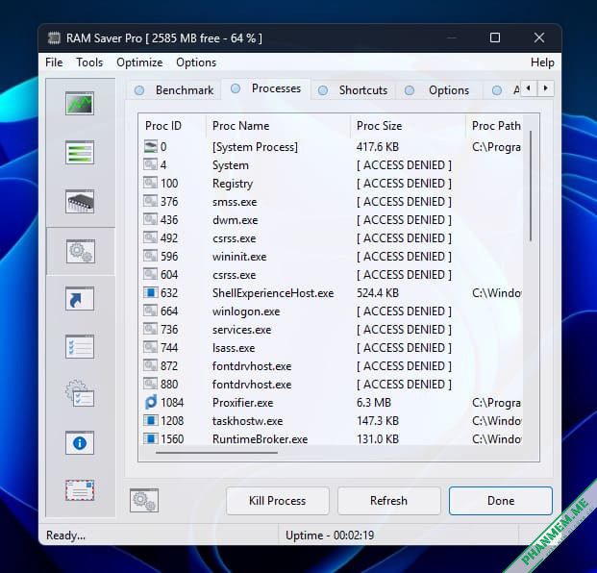The width and height of the screenshot is (597, 573).
Task: Open the memory graph monitor sidebar icon
Action: pos(80,103)
